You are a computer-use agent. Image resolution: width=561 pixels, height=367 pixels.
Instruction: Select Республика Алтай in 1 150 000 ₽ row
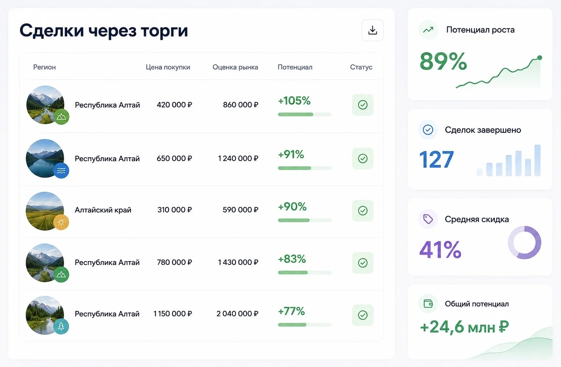[107, 314]
